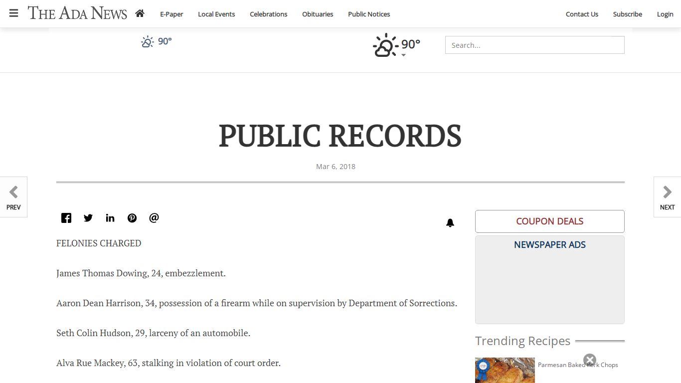Pin the article to Pinterest
This screenshot has width=681, height=383.
(132, 218)
